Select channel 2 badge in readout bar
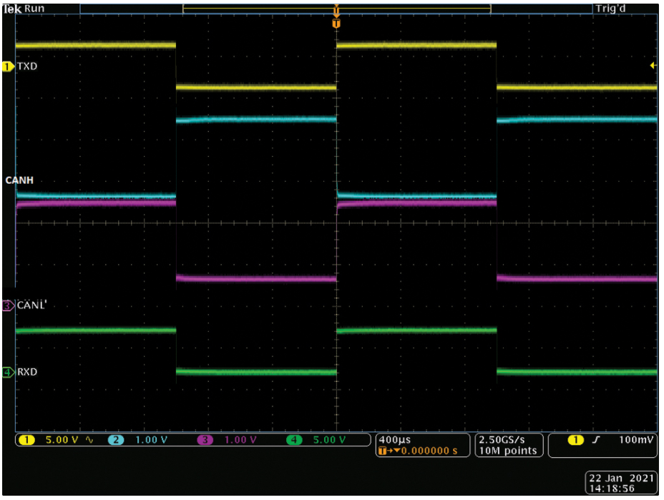The image size is (664, 500). pos(116,440)
